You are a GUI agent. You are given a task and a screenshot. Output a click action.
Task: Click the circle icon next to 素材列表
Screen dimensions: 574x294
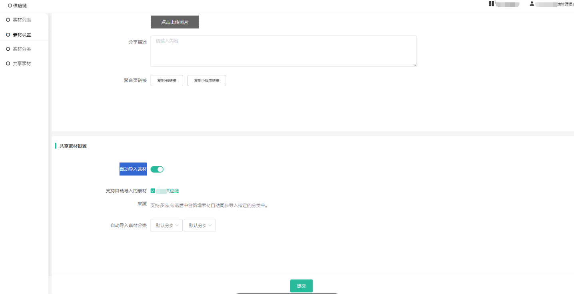click(x=8, y=20)
